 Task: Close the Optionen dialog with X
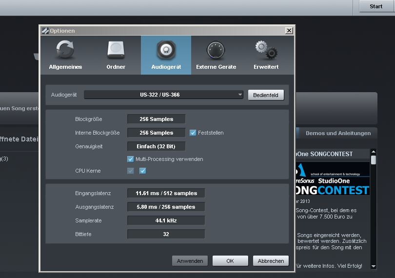pos(289,31)
